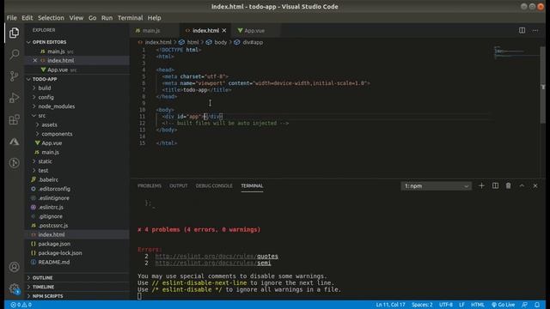
Task: Open the Explorer view in activity bar
Action: pyautogui.click(x=14, y=33)
